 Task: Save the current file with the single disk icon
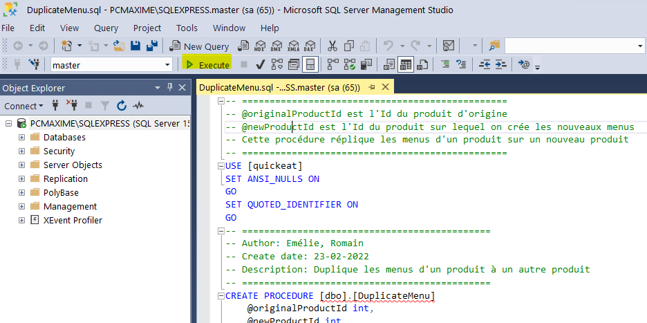135,46
